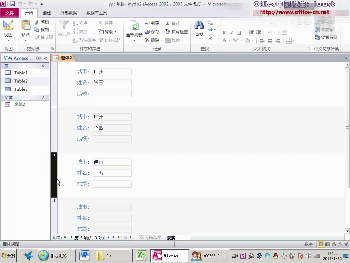Image resolution: width=350 pixels, height=263 pixels.
Task: Open the Advanced (高级) filter dropdown
Action: click(108, 32)
